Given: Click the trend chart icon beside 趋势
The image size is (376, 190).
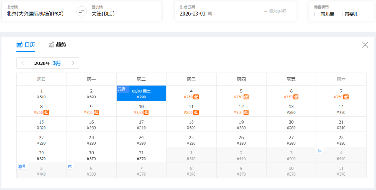Looking at the screenshot, I should coord(51,44).
